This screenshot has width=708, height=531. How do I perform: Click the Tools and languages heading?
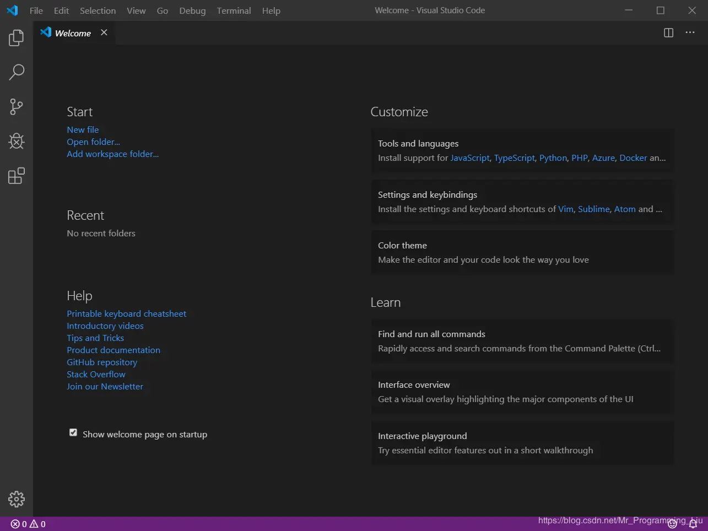pyautogui.click(x=418, y=143)
